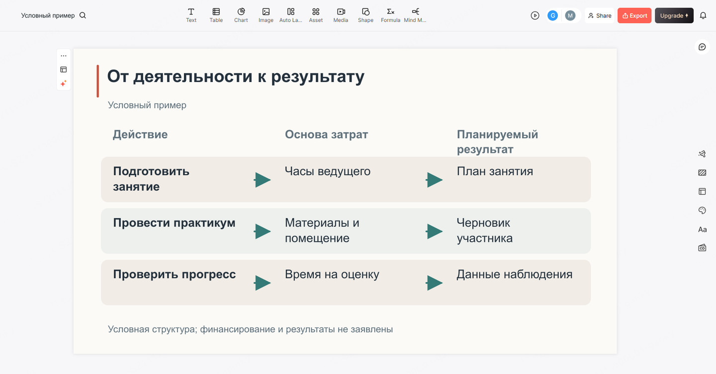Select header Планируемый результат
This screenshot has height=374, width=716.
[x=497, y=142]
